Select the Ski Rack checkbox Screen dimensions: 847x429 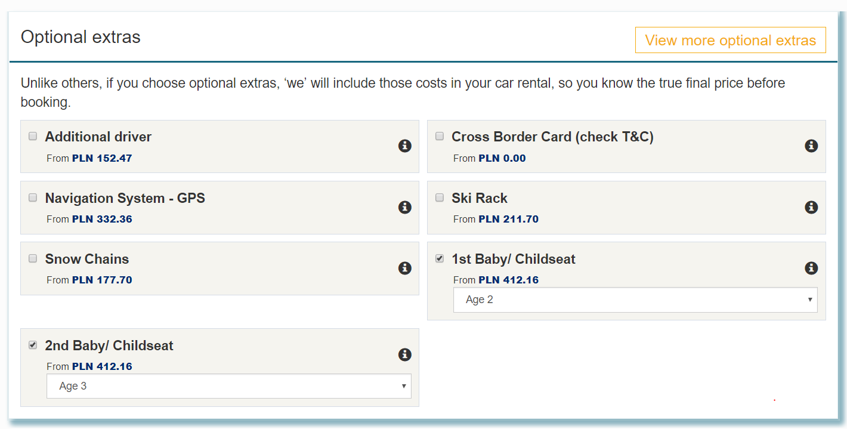click(x=440, y=197)
